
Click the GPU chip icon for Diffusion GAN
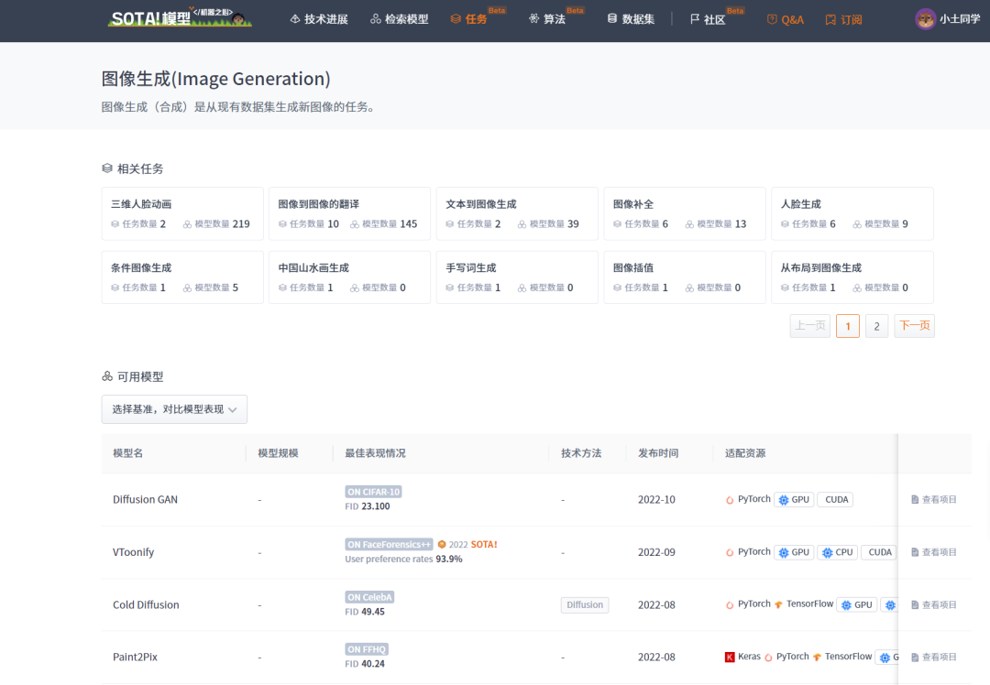click(x=784, y=499)
